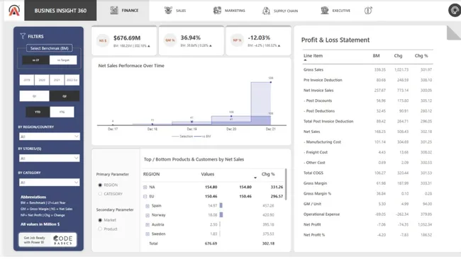Click the Chg % column header in P&L

point(421,56)
